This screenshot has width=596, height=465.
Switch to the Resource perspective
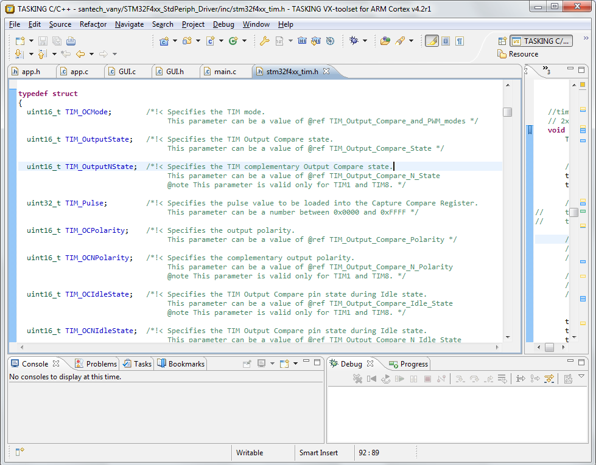517,54
